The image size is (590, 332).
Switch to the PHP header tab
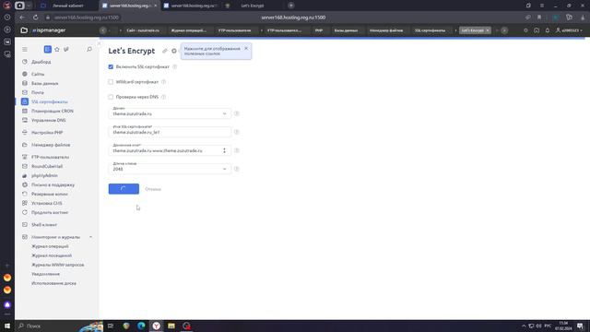click(319, 30)
